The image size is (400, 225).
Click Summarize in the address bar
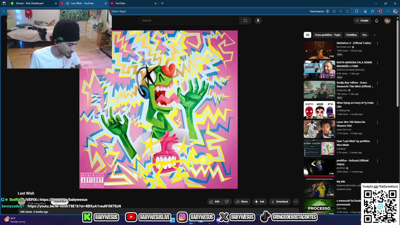[x=319, y=11]
